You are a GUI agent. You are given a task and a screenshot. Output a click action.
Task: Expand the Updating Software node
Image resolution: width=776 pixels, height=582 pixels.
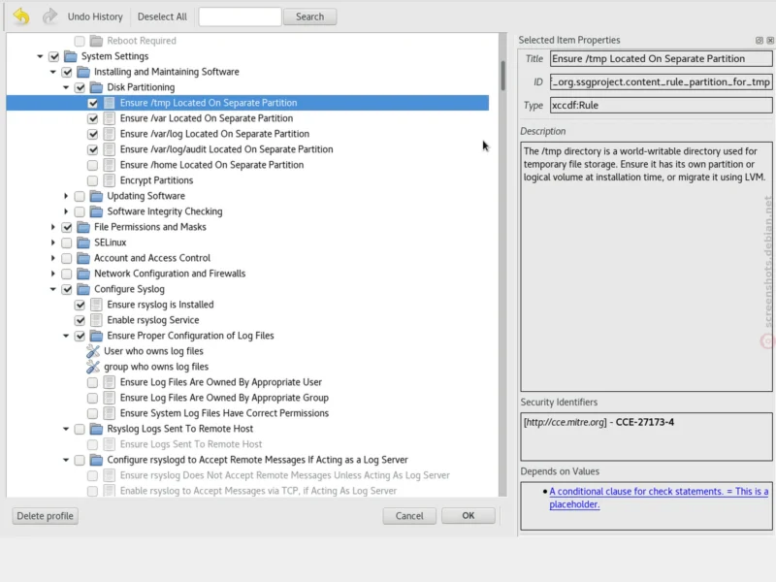point(66,197)
